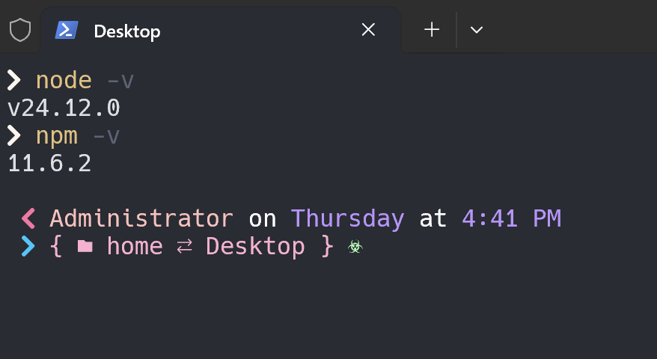Click the pink left chevron before Administrator
Screen dimensions: 657x359
28,218
